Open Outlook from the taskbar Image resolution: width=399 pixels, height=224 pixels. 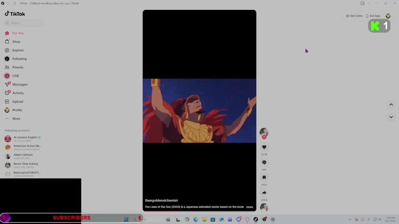click(x=221, y=219)
